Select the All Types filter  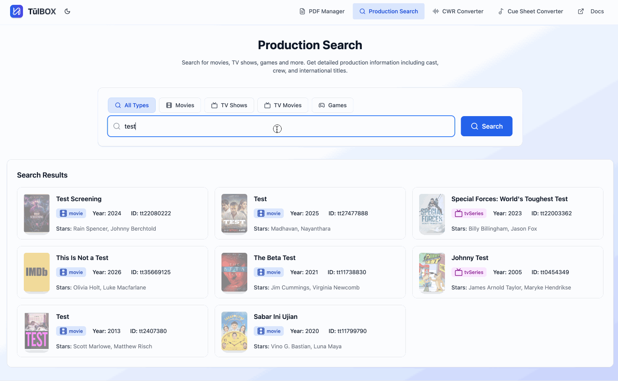tap(132, 105)
